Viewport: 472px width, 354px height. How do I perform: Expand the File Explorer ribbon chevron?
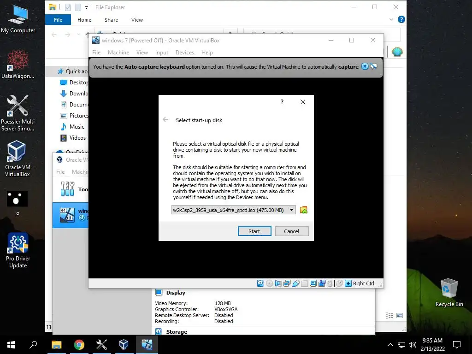(391, 19)
